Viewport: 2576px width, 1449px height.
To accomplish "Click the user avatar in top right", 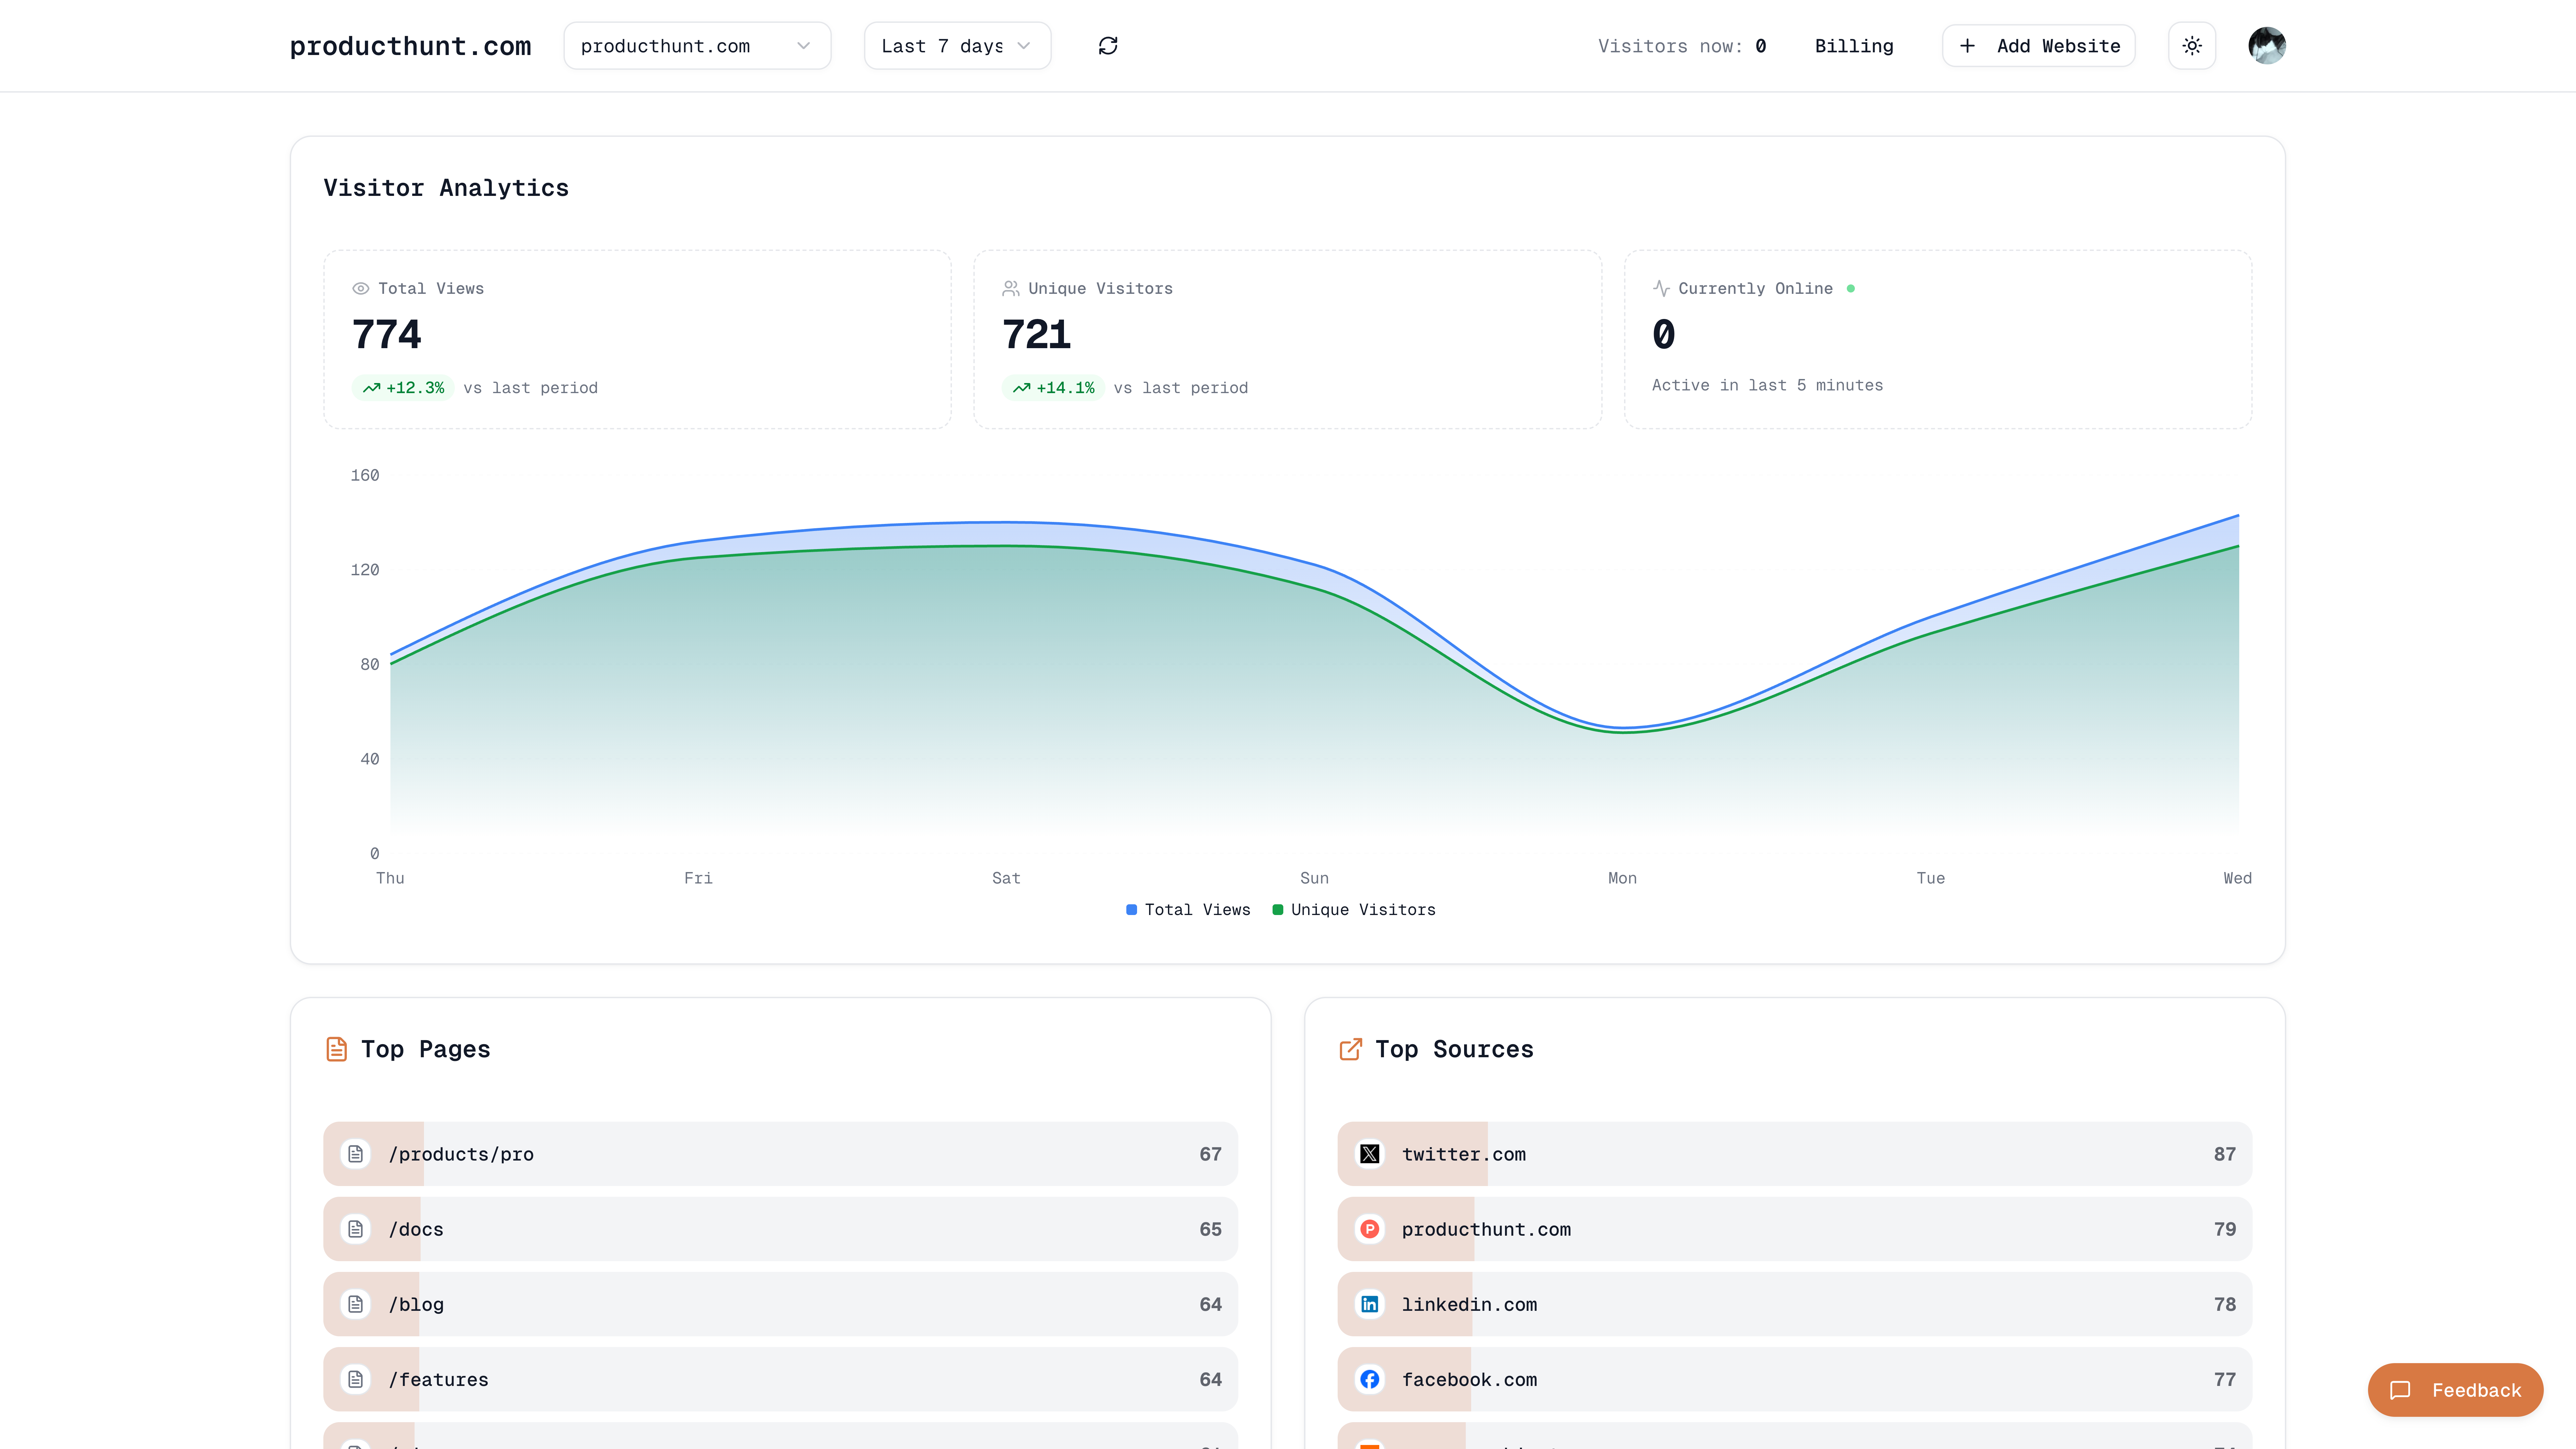I will [2267, 45].
